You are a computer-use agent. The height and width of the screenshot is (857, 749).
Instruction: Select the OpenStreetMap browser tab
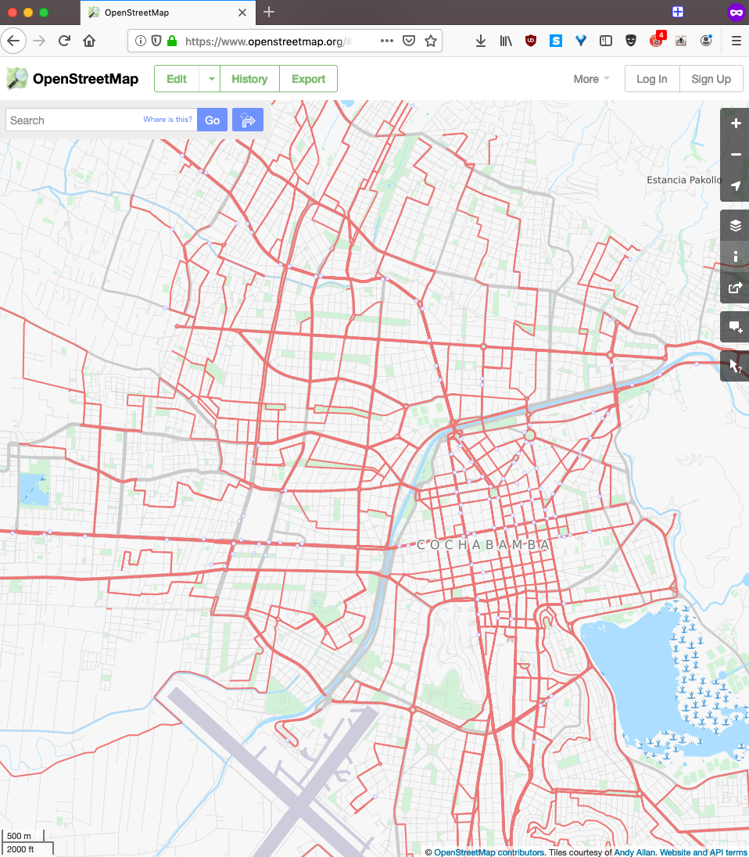(168, 12)
